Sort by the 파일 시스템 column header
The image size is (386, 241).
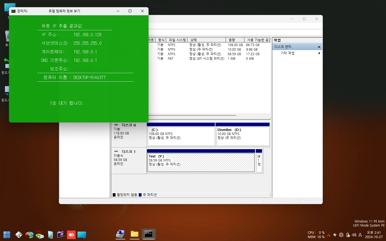point(177,40)
